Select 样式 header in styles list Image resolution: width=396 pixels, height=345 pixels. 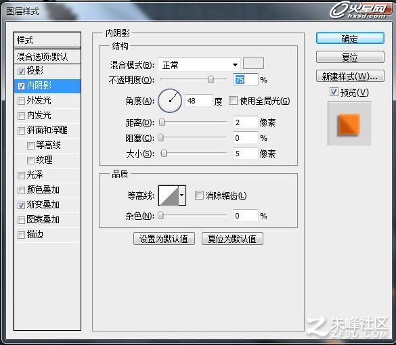pos(47,40)
